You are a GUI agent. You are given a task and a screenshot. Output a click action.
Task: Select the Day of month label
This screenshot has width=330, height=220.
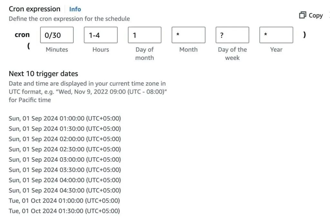[x=144, y=54]
